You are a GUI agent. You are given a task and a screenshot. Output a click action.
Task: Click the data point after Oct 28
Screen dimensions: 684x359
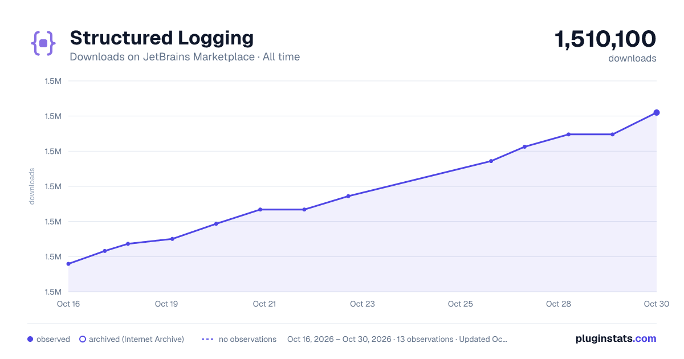[613, 134]
